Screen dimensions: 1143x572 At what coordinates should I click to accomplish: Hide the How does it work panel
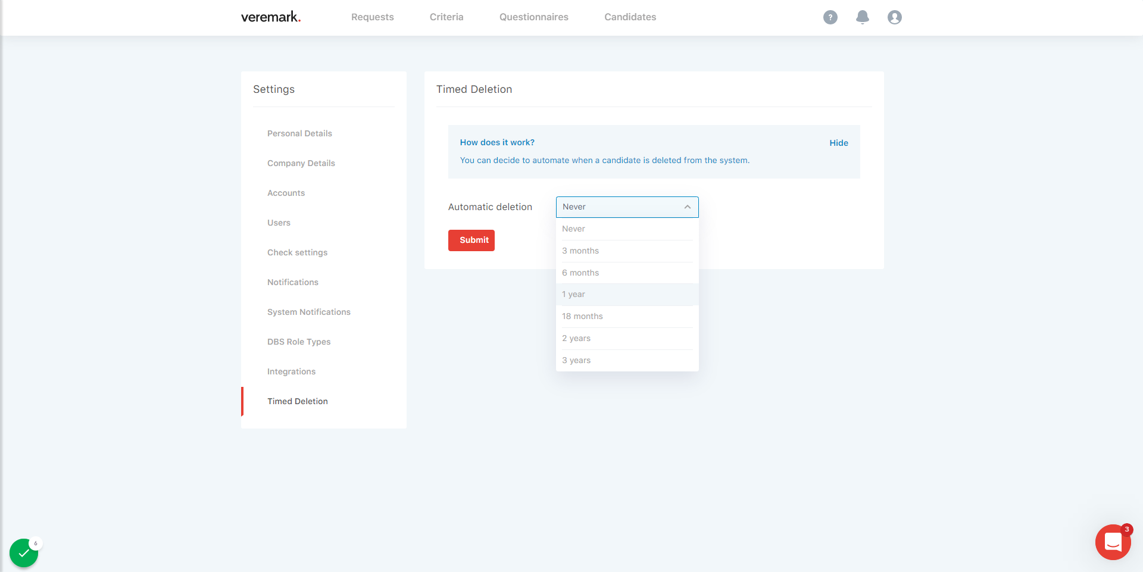point(839,143)
